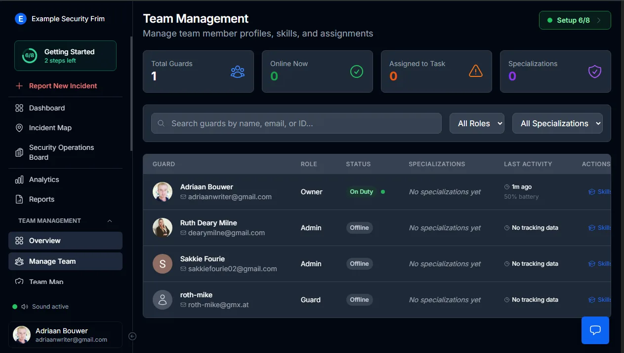Click Report New Incident
Image resolution: width=624 pixels, height=353 pixels.
63,86
